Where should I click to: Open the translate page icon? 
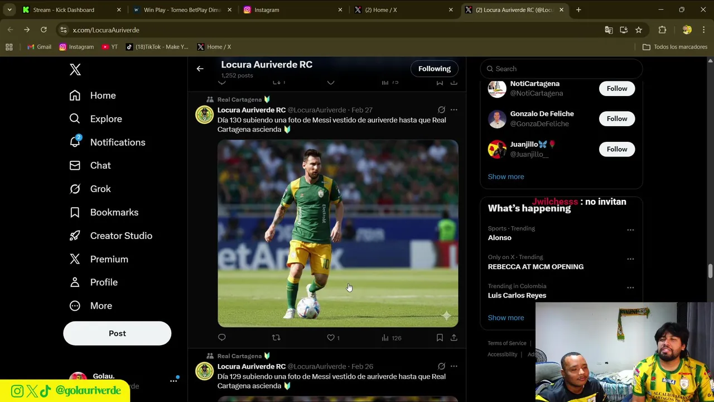[609, 30]
